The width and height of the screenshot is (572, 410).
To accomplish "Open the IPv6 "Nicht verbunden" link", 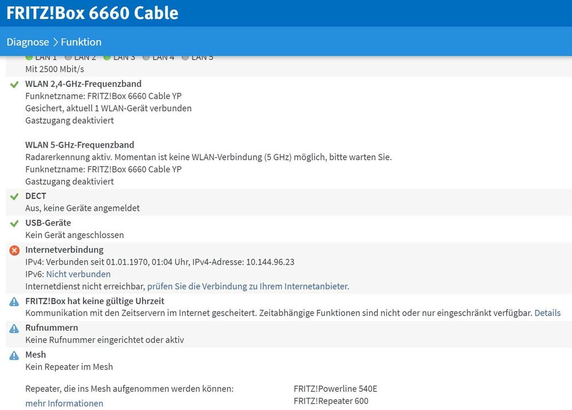I will (78, 274).
